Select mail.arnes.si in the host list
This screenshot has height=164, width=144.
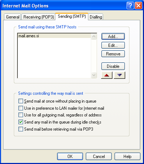tap(54, 36)
